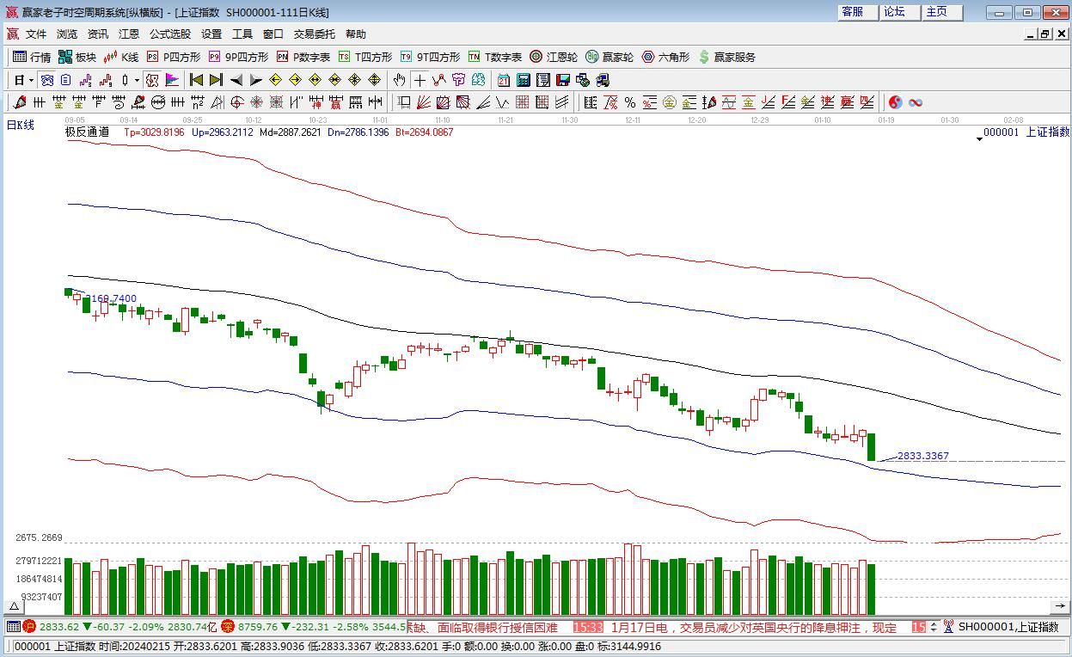
Task: Click the up-triangle panel button at bottom-left
Action: point(14,606)
